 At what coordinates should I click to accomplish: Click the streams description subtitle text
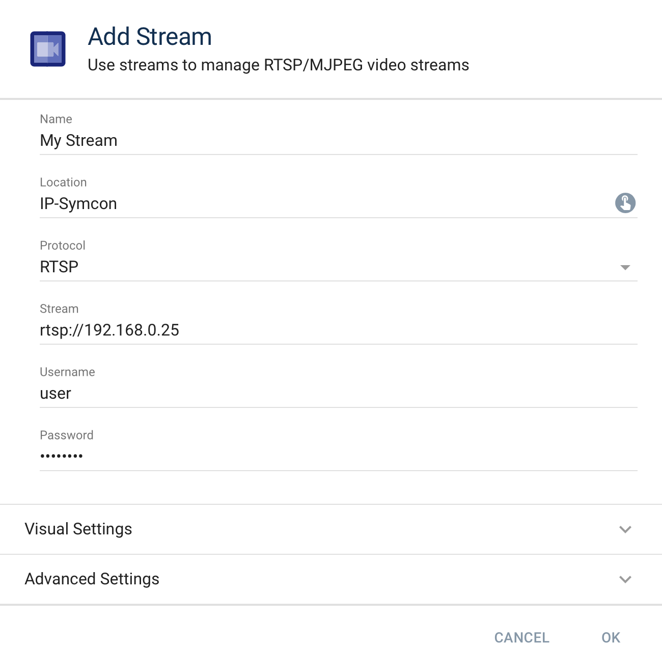pyautogui.click(x=279, y=65)
